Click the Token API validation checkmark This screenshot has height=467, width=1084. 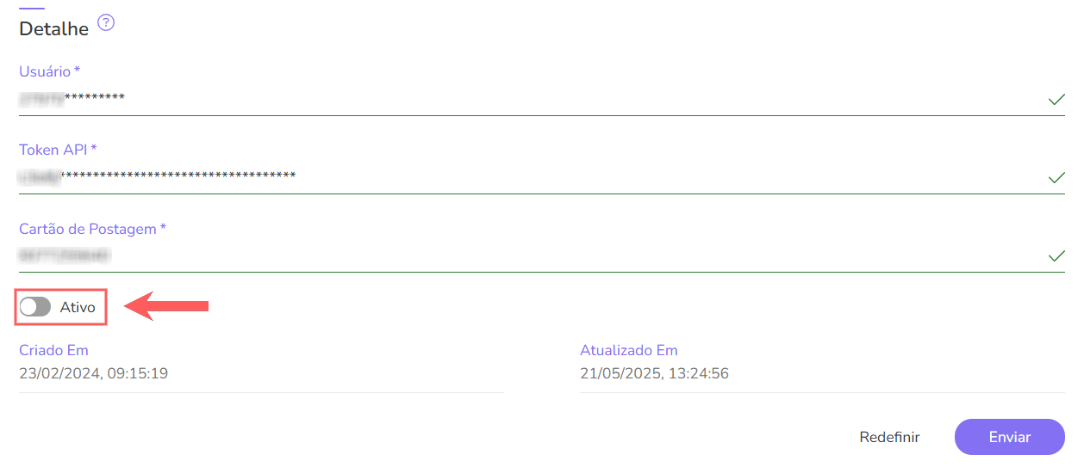pyautogui.click(x=1056, y=178)
